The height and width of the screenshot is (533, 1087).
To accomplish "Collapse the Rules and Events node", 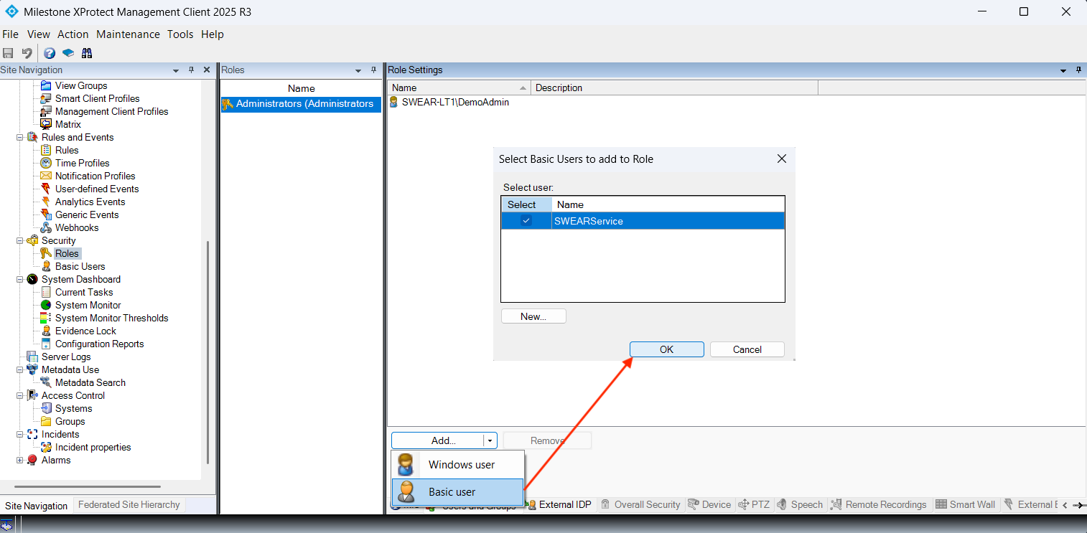I will [20, 138].
